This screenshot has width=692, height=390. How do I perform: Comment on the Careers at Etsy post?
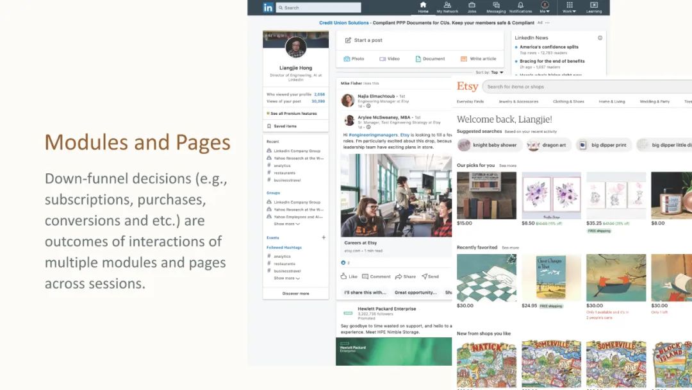pyautogui.click(x=377, y=276)
